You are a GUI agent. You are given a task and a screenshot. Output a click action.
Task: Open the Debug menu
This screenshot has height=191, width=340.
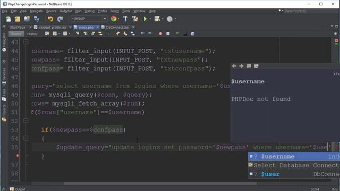pyautogui.click(x=89, y=11)
